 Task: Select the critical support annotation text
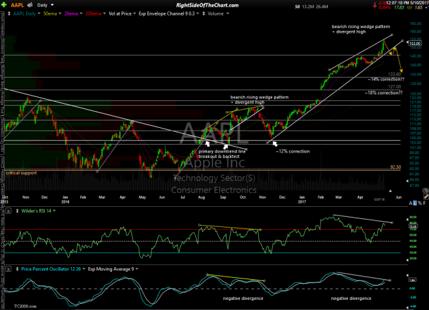pyautogui.click(x=21, y=173)
